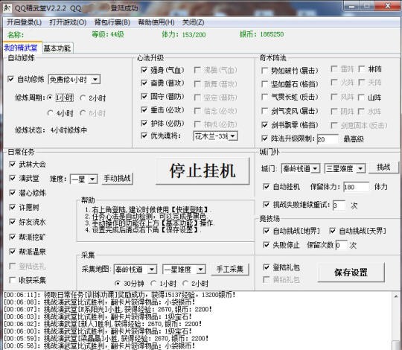Expand the 一星难度 gathering dropdown

click(x=201, y=270)
